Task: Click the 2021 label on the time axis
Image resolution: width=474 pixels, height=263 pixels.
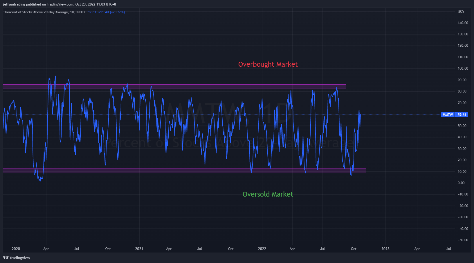Action: (x=139, y=249)
